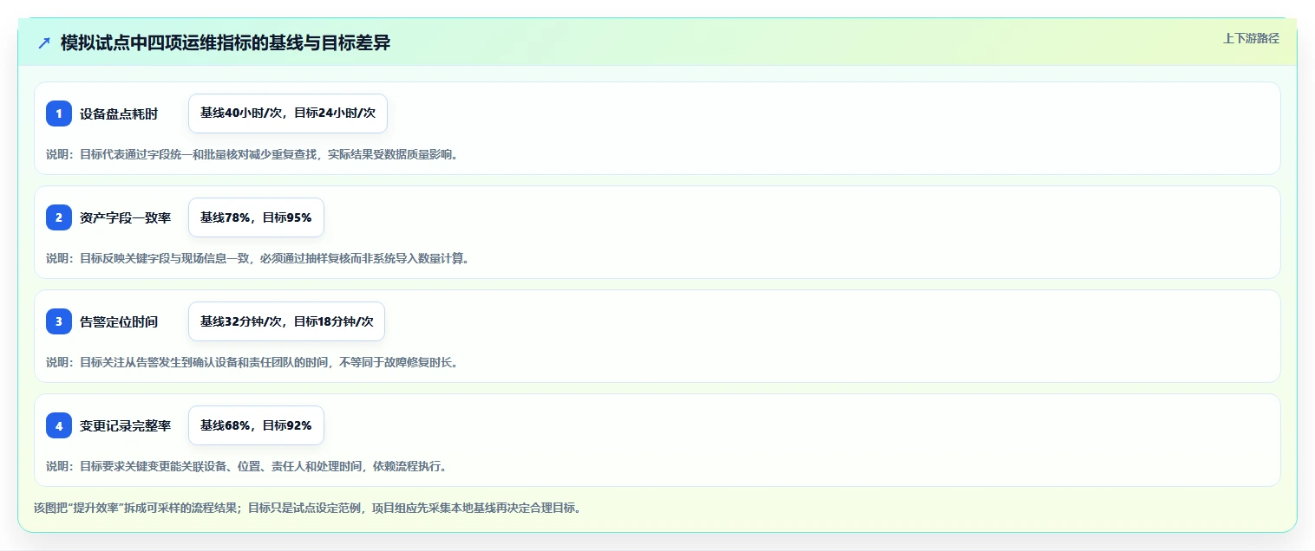Click the 基线32分钟/次，目标18分钟/次 pill
The image size is (1315, 551).
(x=287, y=321)
